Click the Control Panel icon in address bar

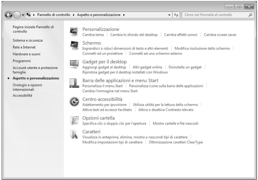click(x=29, y=15)
